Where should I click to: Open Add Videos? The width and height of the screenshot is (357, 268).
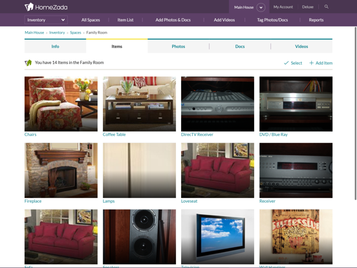(x=224, y=20)
